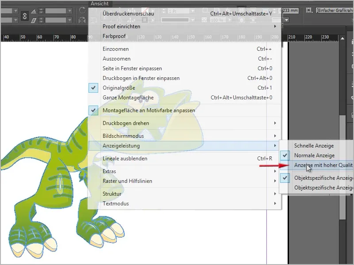Expand the Bildschirmmodus submenu
The image size is (354, 265).
[x=185, y=136]
